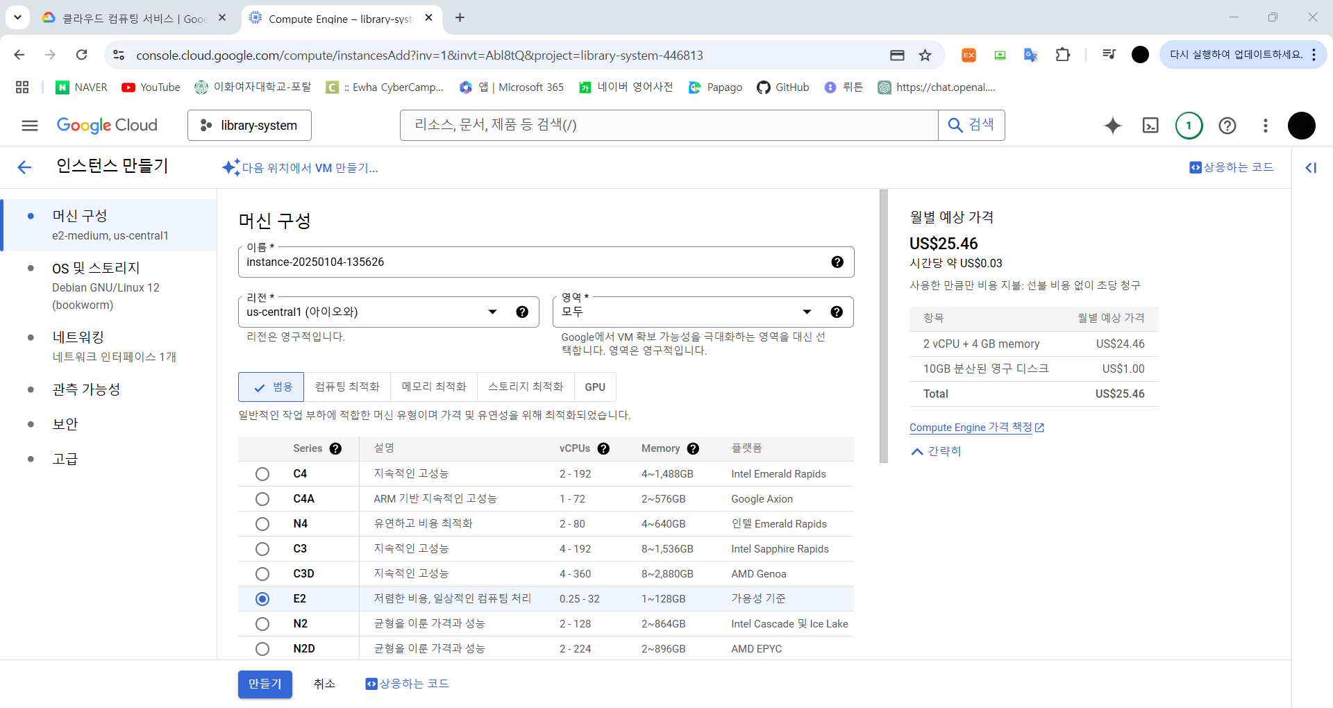Click the resource search box in the header
The image size is (1333, 708).
669,126
